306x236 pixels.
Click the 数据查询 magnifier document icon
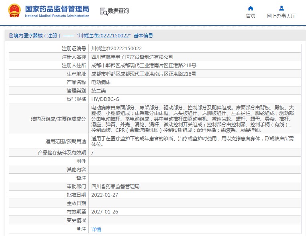tap(103, 11)
